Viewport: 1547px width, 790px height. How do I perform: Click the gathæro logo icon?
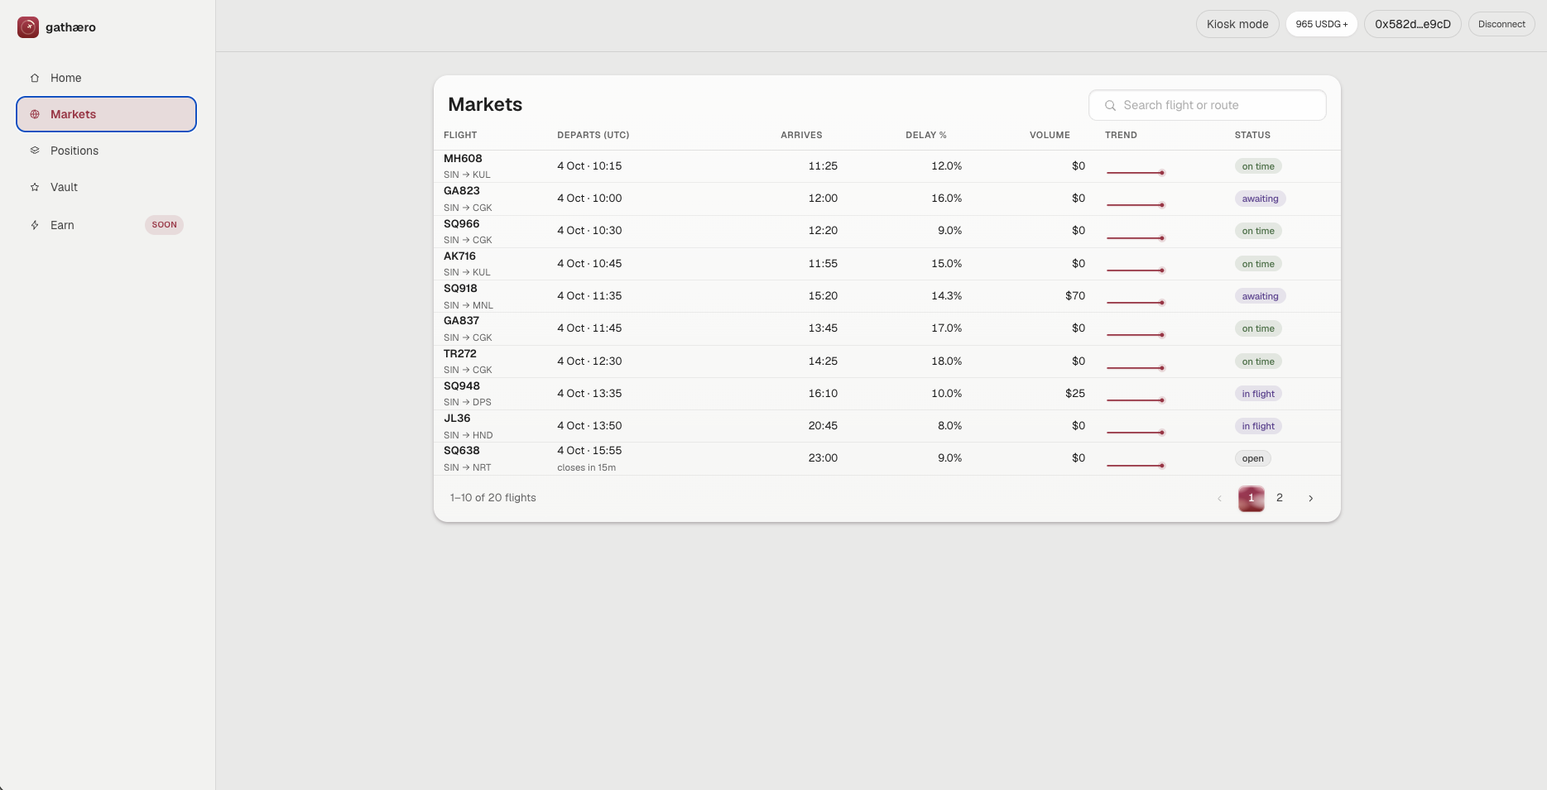coord(28,27)
